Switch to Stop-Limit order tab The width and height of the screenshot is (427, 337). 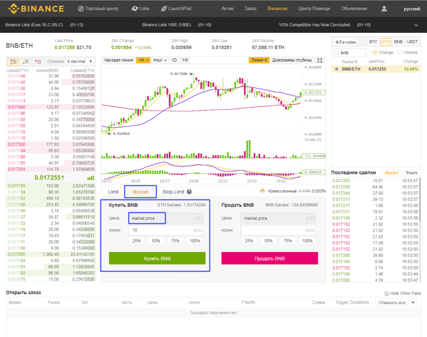pyautogui.click(x=173, y=192)
